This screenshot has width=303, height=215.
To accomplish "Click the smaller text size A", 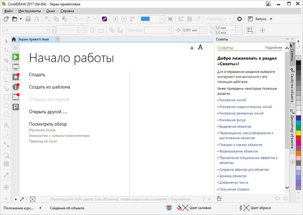I will click(192, 48).
